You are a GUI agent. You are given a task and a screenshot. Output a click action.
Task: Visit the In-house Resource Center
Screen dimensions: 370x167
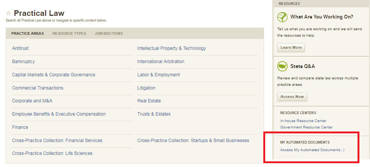[303, 121]
